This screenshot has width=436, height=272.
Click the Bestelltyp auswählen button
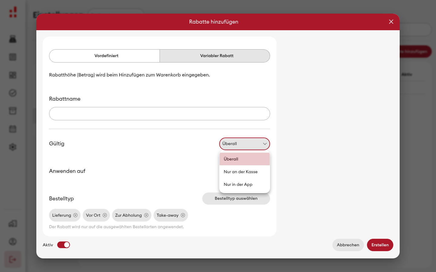[x=236, y=199]
